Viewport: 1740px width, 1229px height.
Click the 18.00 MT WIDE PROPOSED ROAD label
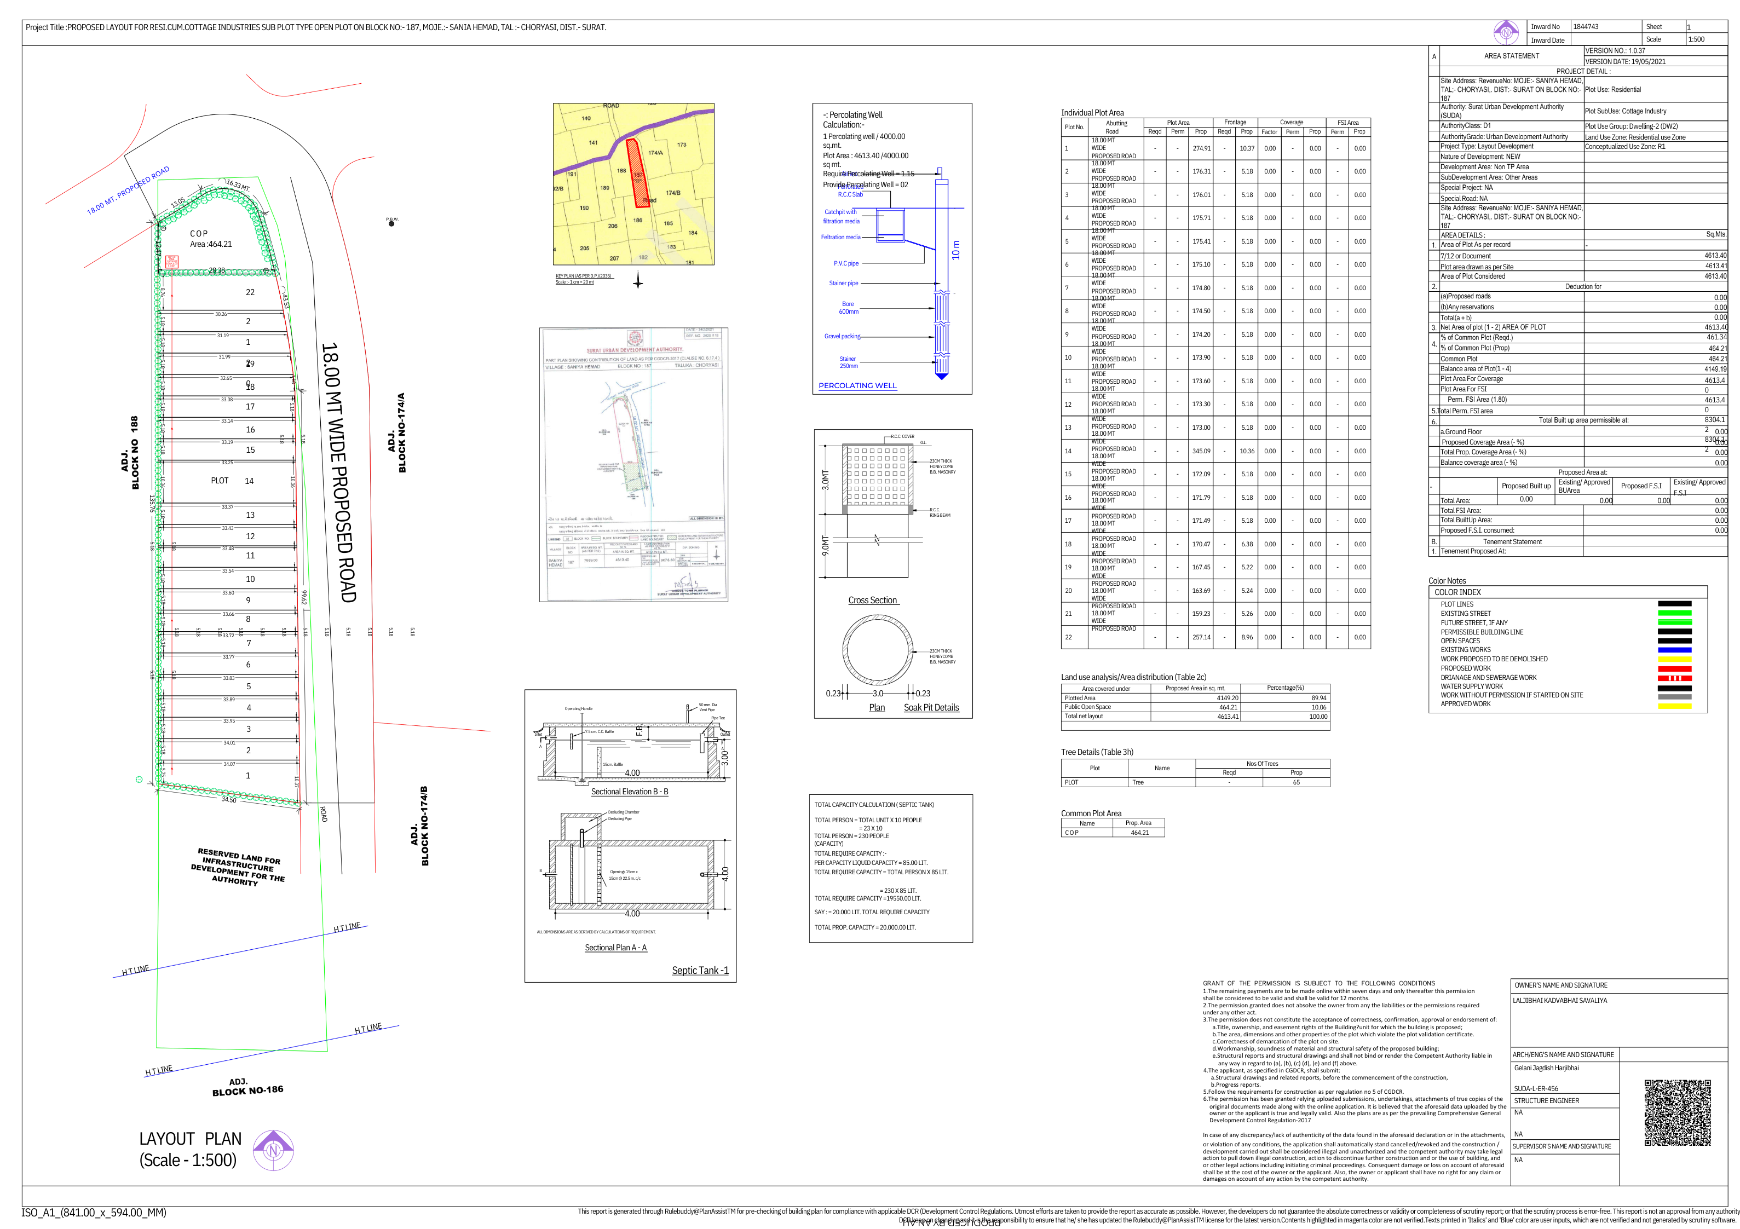click(338, 473)
